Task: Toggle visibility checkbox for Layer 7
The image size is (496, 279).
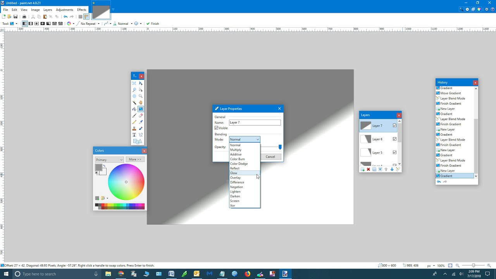Action: coord(394,126)
